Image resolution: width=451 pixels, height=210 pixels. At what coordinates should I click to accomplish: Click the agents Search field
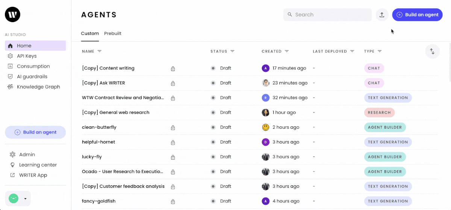(x=327, y=15)
